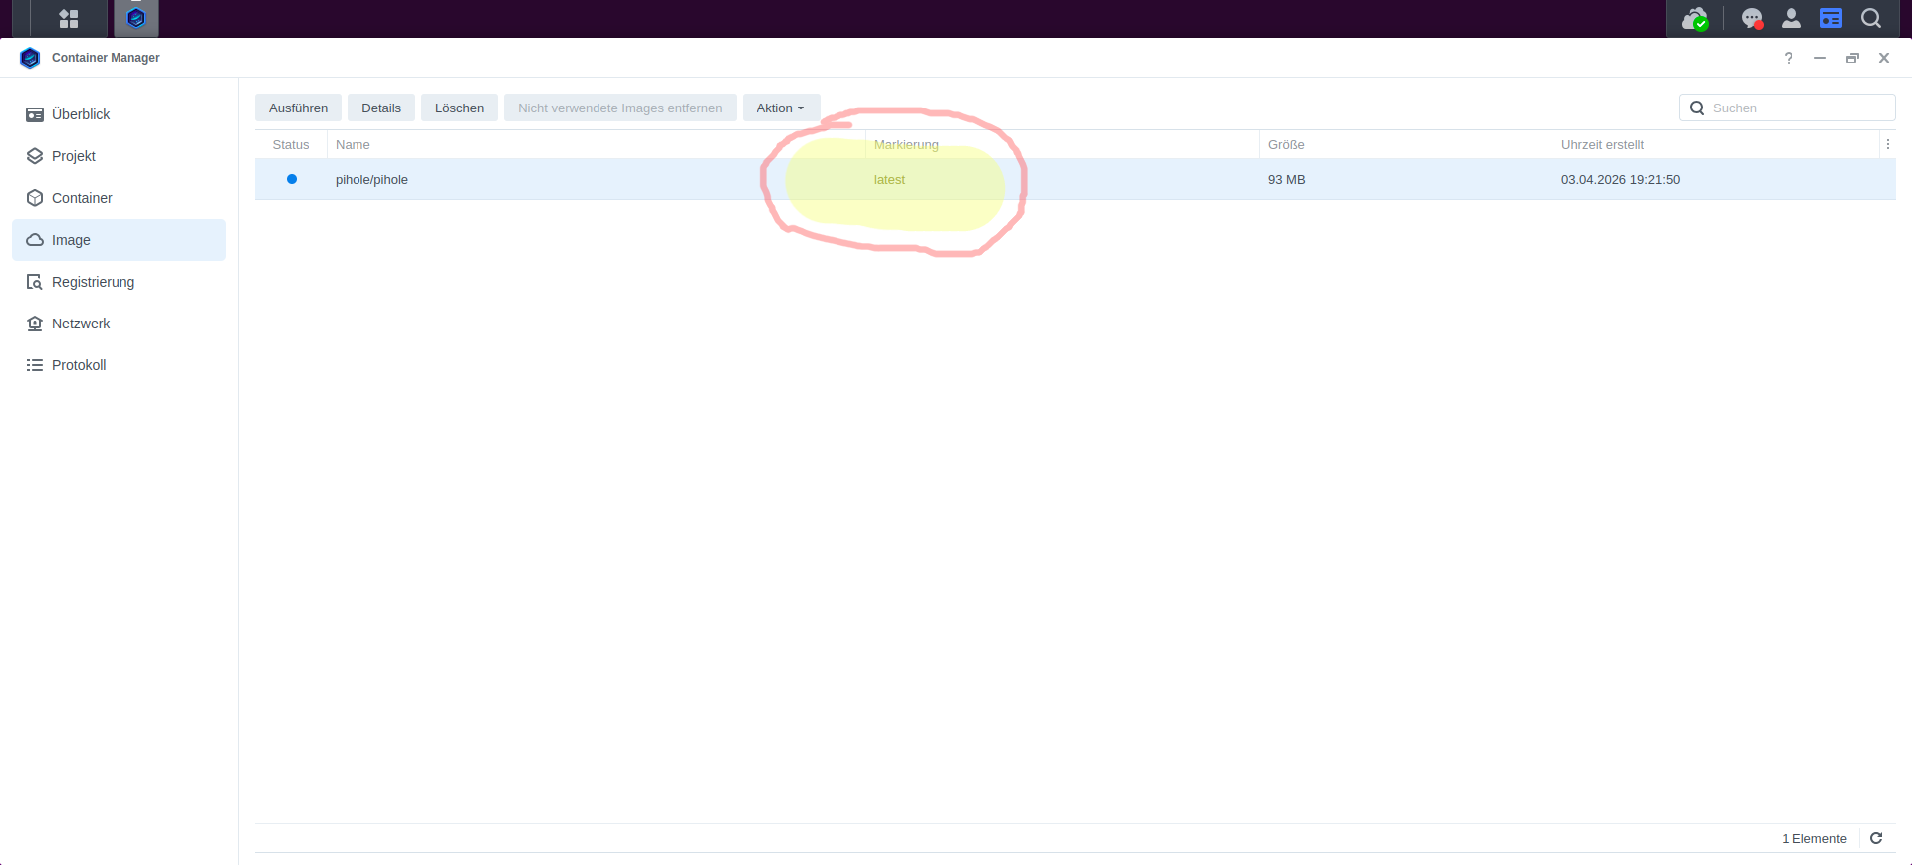
Task: Click the Löschen button
Action: pos(459,108)
